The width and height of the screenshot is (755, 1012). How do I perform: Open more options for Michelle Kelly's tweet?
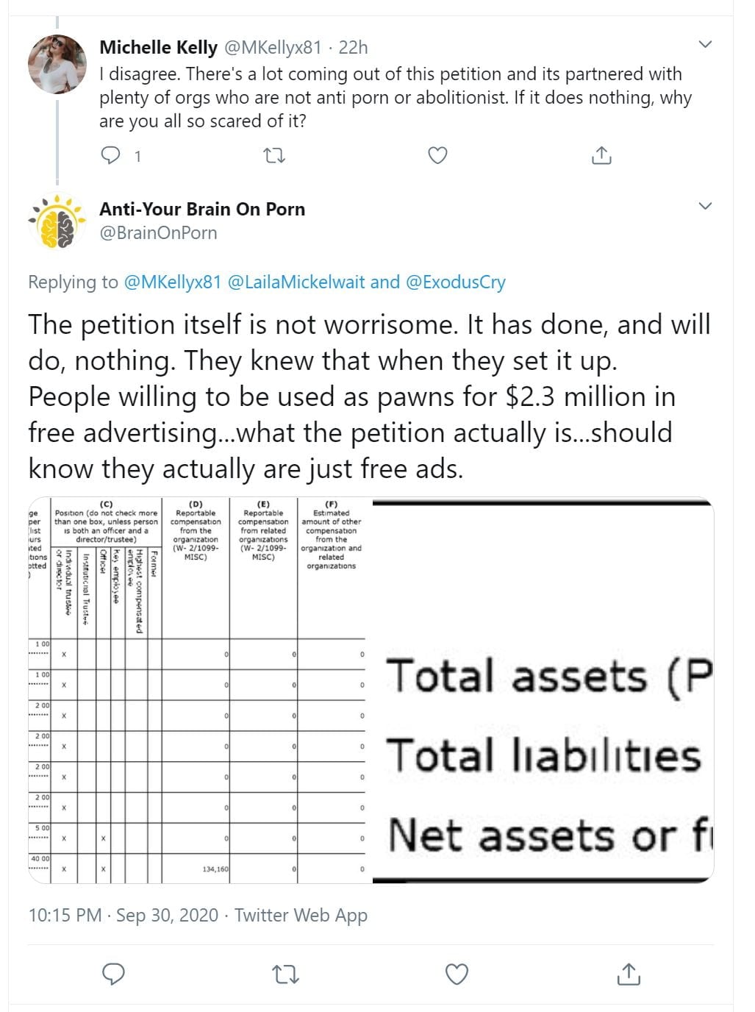point(705,45)
